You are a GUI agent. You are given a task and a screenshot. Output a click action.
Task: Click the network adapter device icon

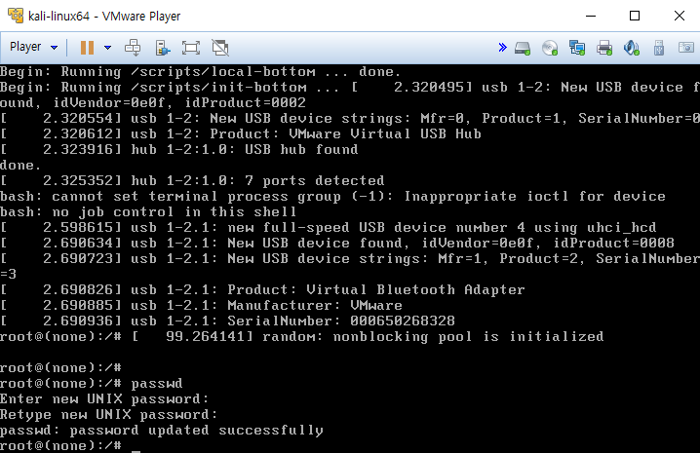pos(577,48)
